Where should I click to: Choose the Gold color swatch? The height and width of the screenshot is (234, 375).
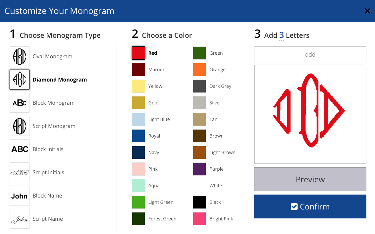[x=138, y=103]
